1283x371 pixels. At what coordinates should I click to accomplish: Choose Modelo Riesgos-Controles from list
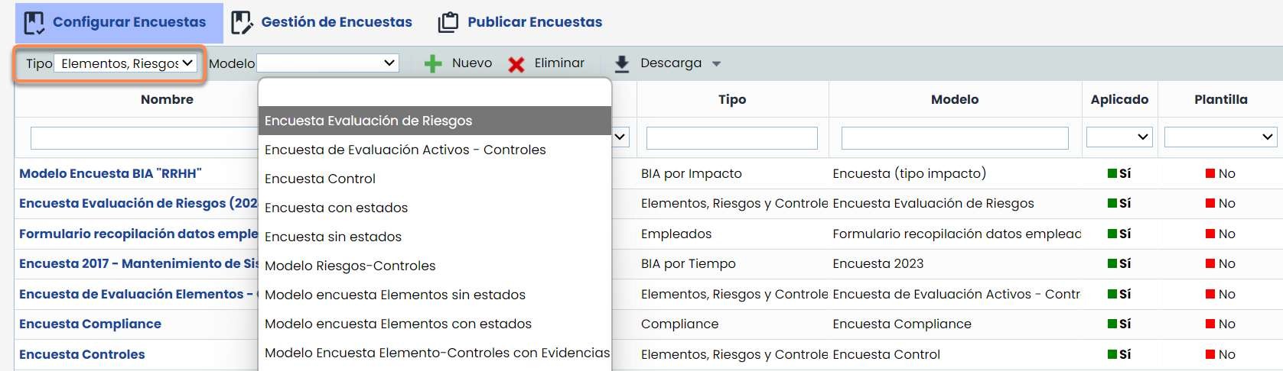coord(350,266)
